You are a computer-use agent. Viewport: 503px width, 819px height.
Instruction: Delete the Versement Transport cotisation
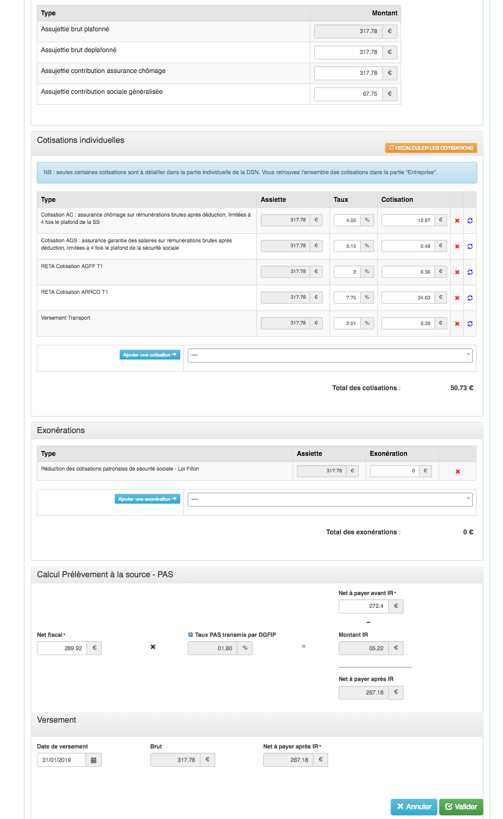coord(457,324)
